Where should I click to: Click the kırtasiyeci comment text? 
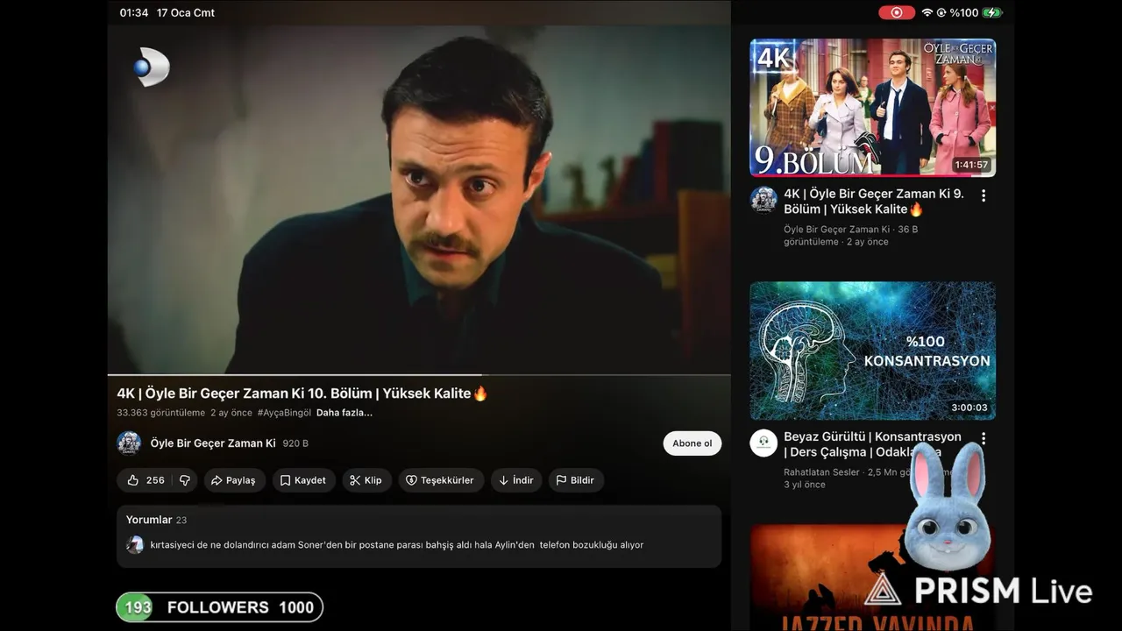point(397,545)
